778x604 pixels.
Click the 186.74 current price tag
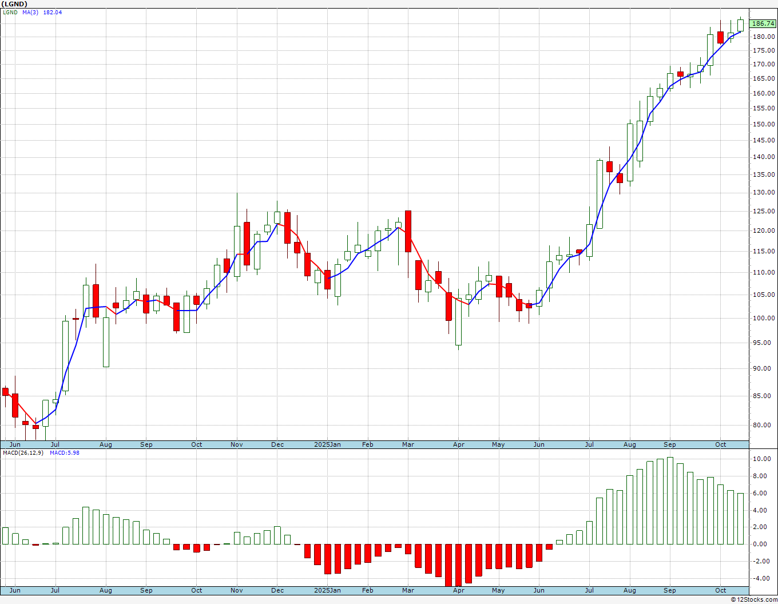[x=763, y=23]
